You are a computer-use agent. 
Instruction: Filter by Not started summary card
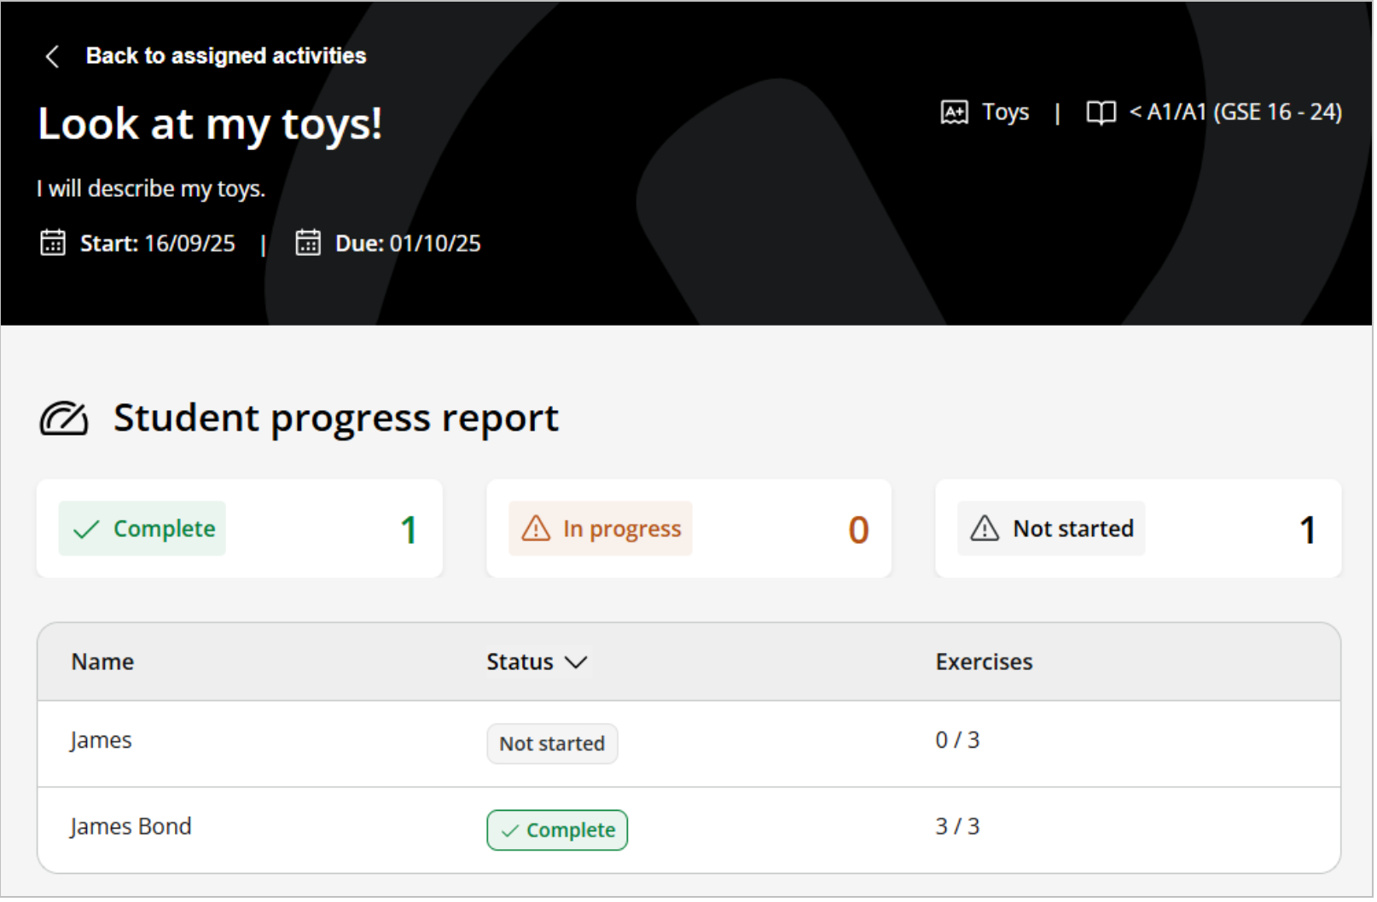click(x=1140, y=529)
